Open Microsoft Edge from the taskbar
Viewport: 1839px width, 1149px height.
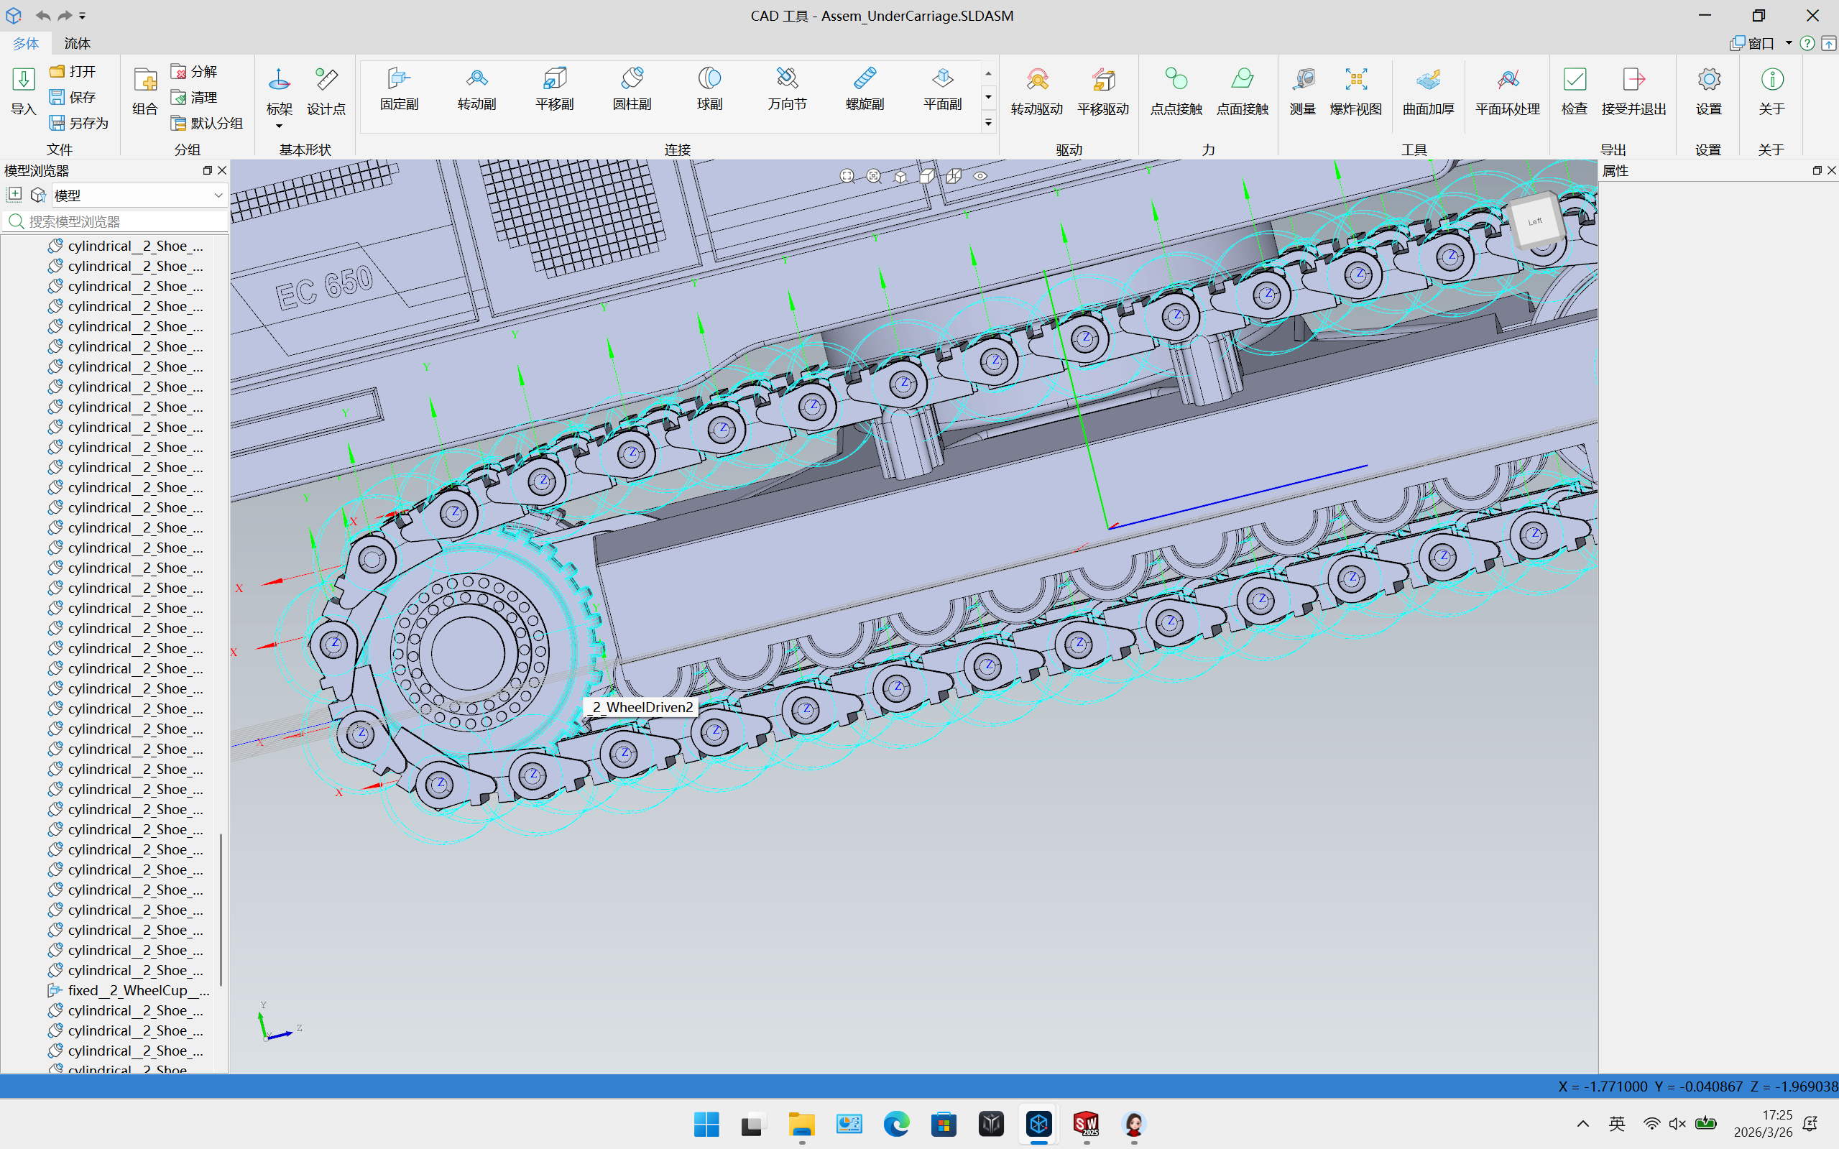[896, 1124]
